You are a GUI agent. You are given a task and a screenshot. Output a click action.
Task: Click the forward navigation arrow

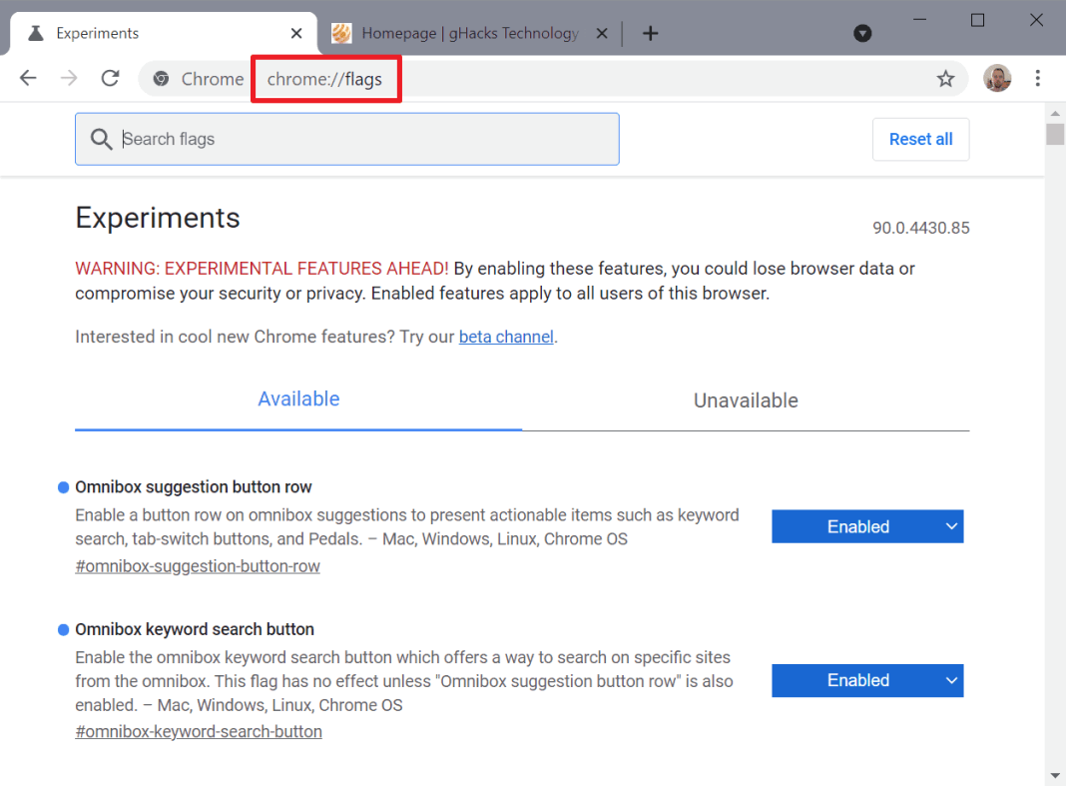coord(68,78)
